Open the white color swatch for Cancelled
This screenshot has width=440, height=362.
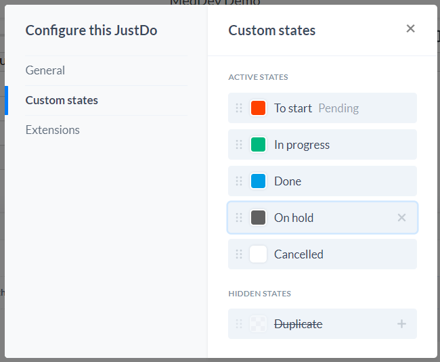point(258,254)
